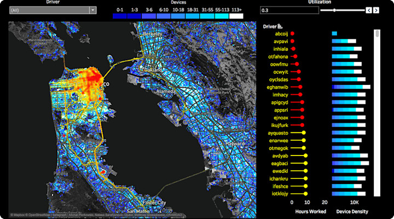Click the yellow hours-worked dot for iotklojy

click(x=305, y=194)
